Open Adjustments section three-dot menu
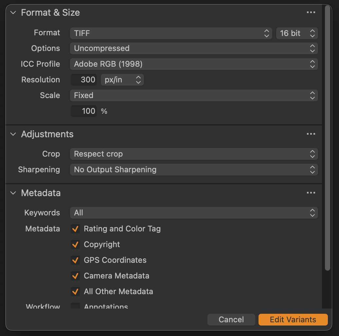Screen dimensions: 339x336 coord(311,134)
